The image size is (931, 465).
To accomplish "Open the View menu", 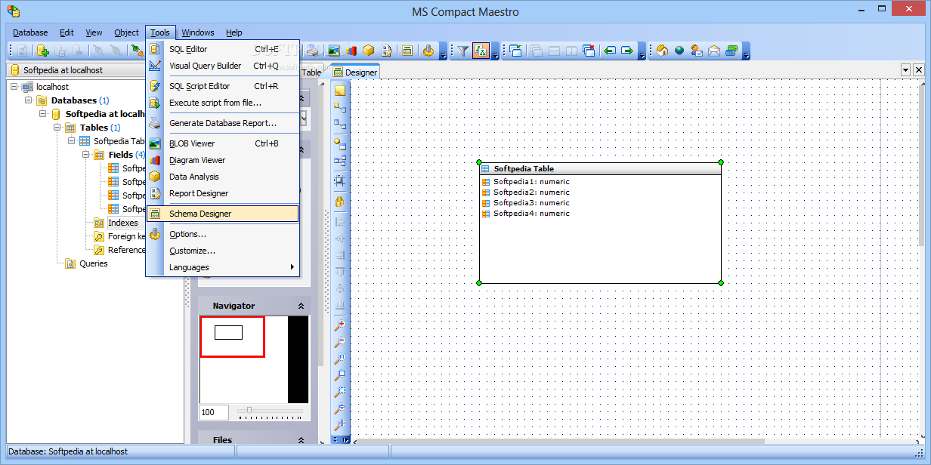I will pos(94,32).
